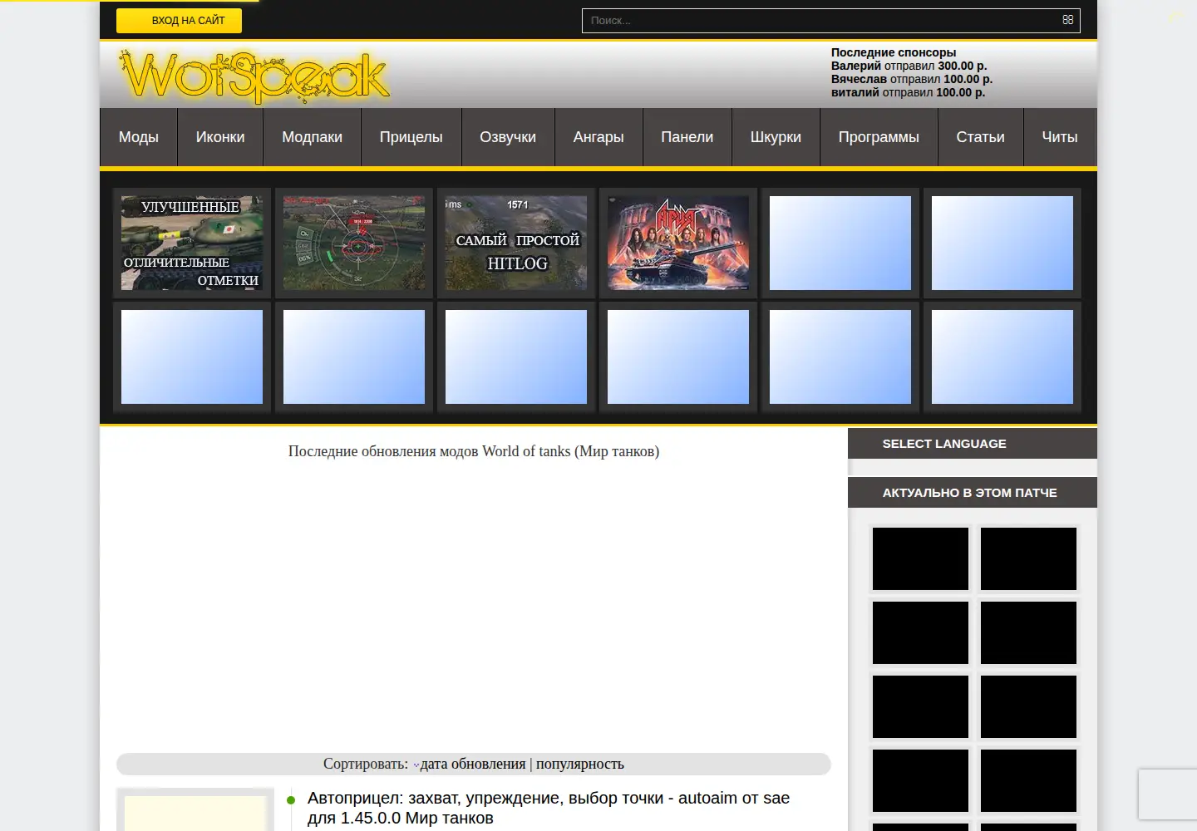Click the search icon in the search field
This screenshot has width=1197, height=831.
[x=1068, y=20]
